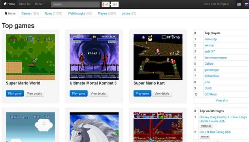The image size is (249, 142).
Task: Click View all » under Top players
Action: point(222,101)
